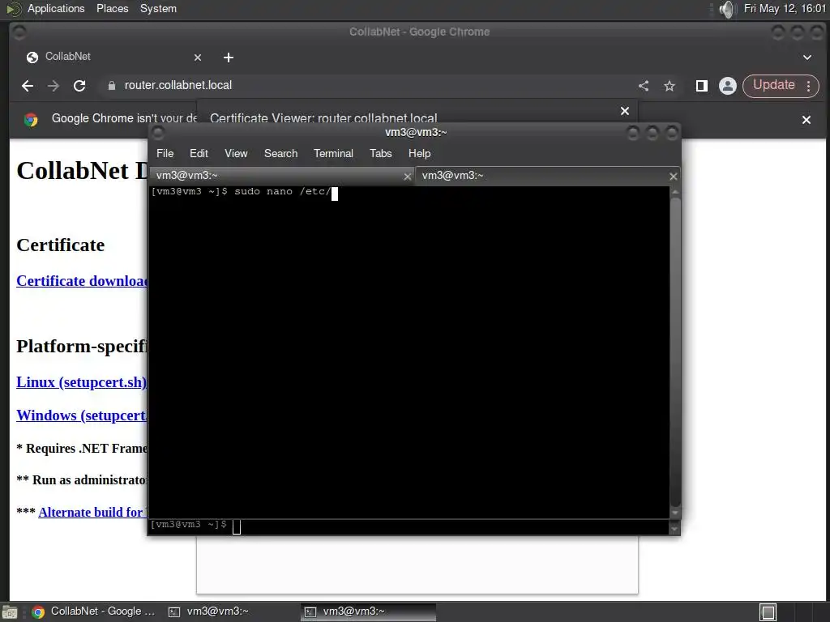Switch to the second vm3@vm3 terminal tab

540,176
